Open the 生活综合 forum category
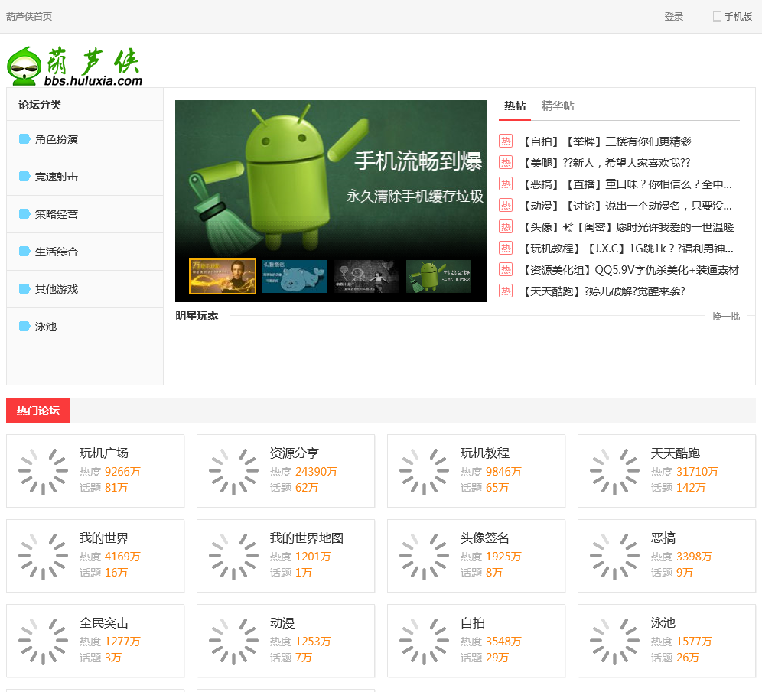This screenshot has height=692, width=762. point(57,252)
